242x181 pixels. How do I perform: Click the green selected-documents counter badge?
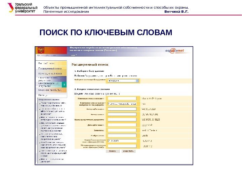pyautogui.click(x=64, y=84)
